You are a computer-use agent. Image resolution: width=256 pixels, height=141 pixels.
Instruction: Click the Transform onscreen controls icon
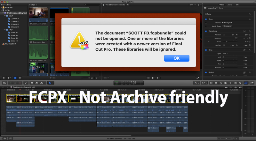pos(244,31)
